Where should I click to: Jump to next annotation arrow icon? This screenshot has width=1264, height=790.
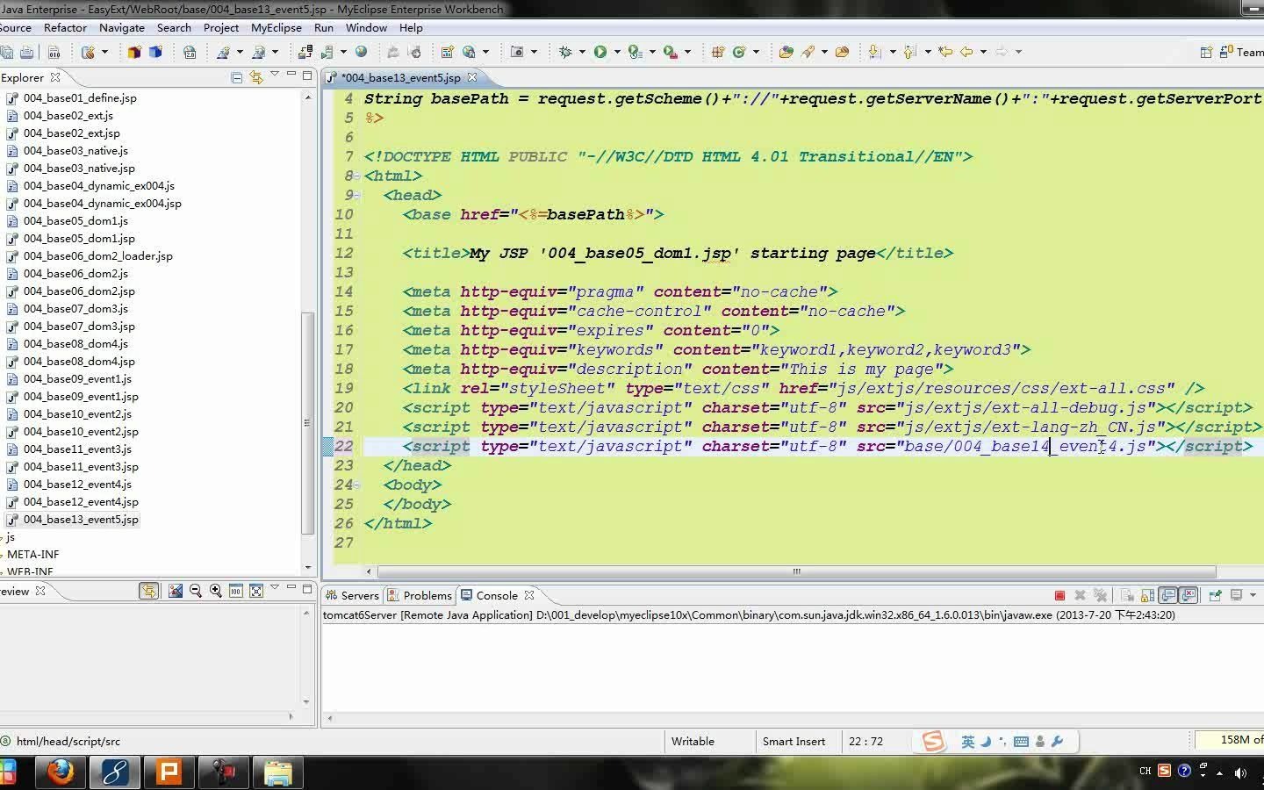coord(874,52)
